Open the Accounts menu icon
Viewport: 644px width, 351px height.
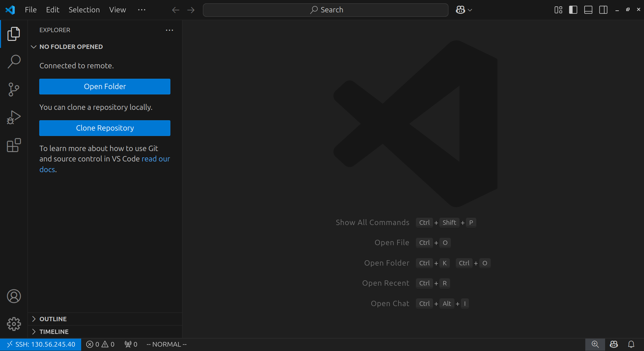click(14, 296)
